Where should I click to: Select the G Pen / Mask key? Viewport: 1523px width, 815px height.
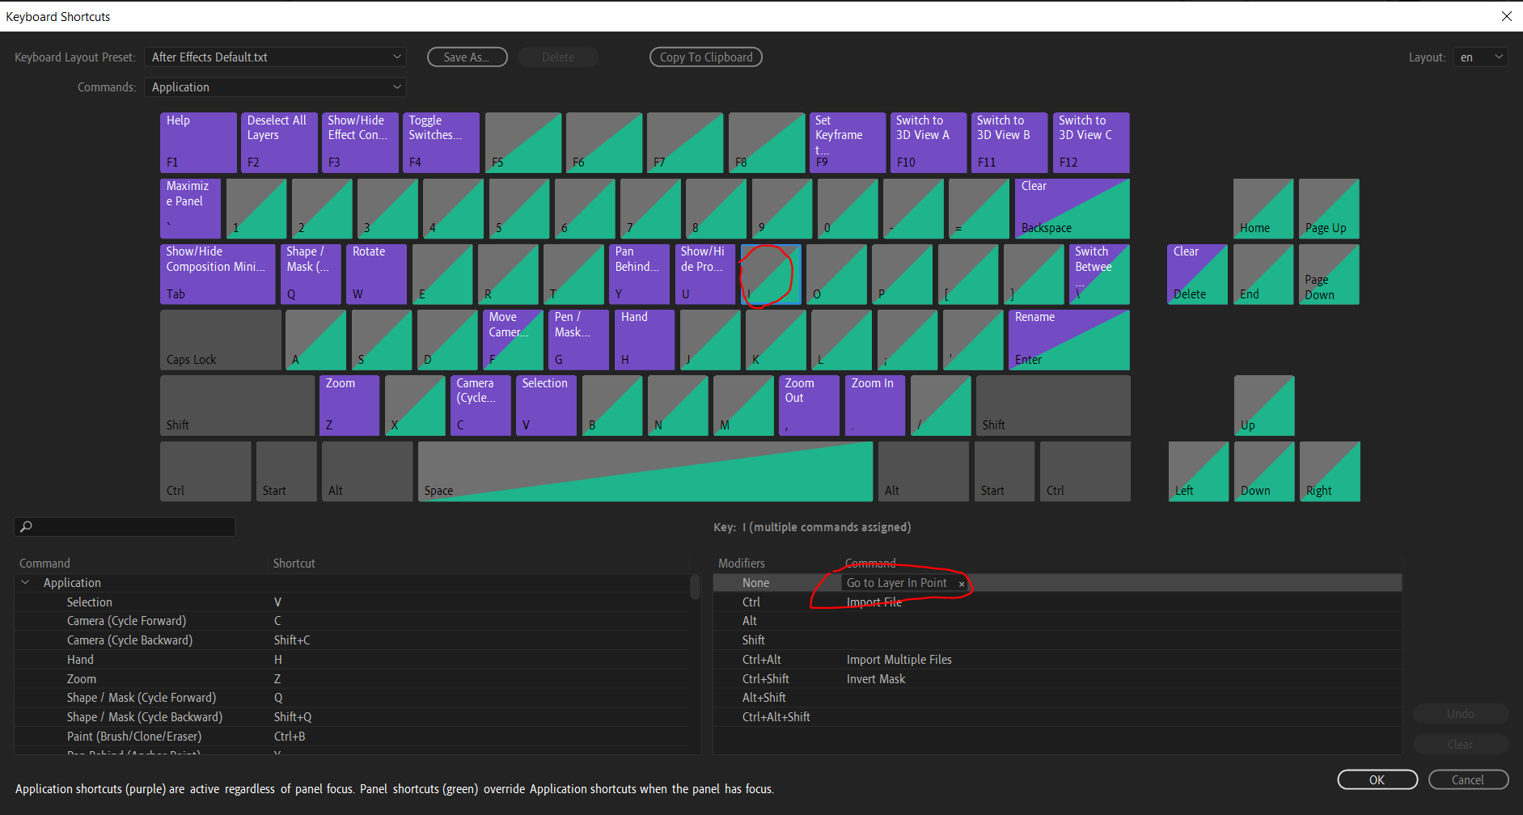point(578,340)
